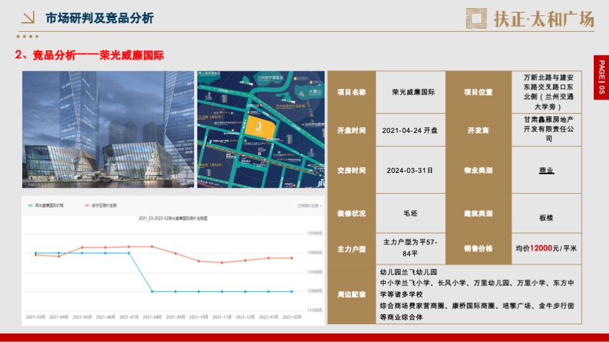This screenshot has width=609, height=342.
Task: Click the 开盘时间 header cell
Action: [x=351, y=130]
